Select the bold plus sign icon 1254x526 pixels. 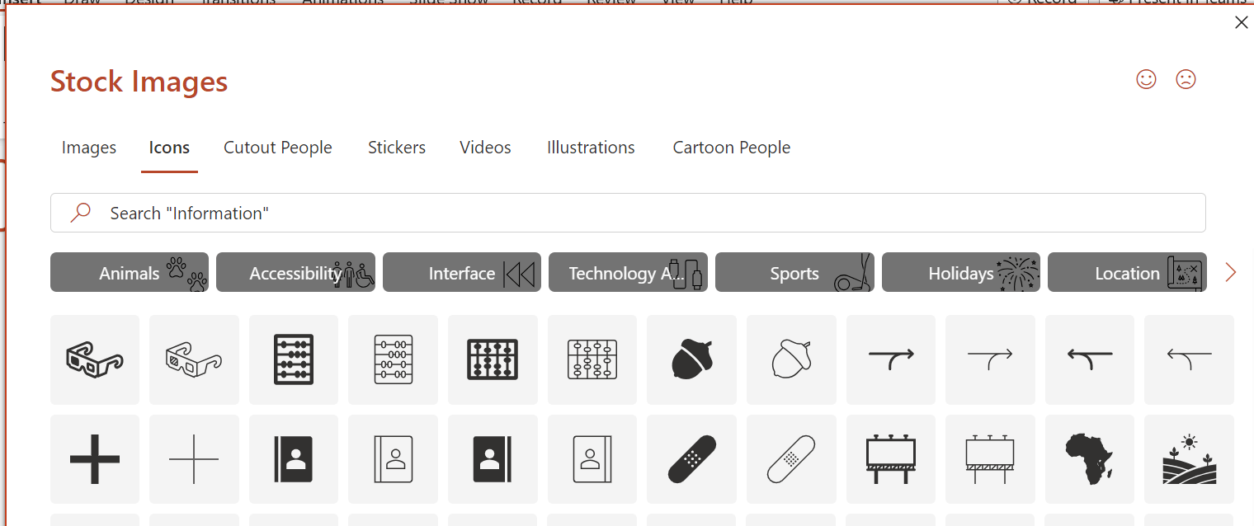(95, 459)
